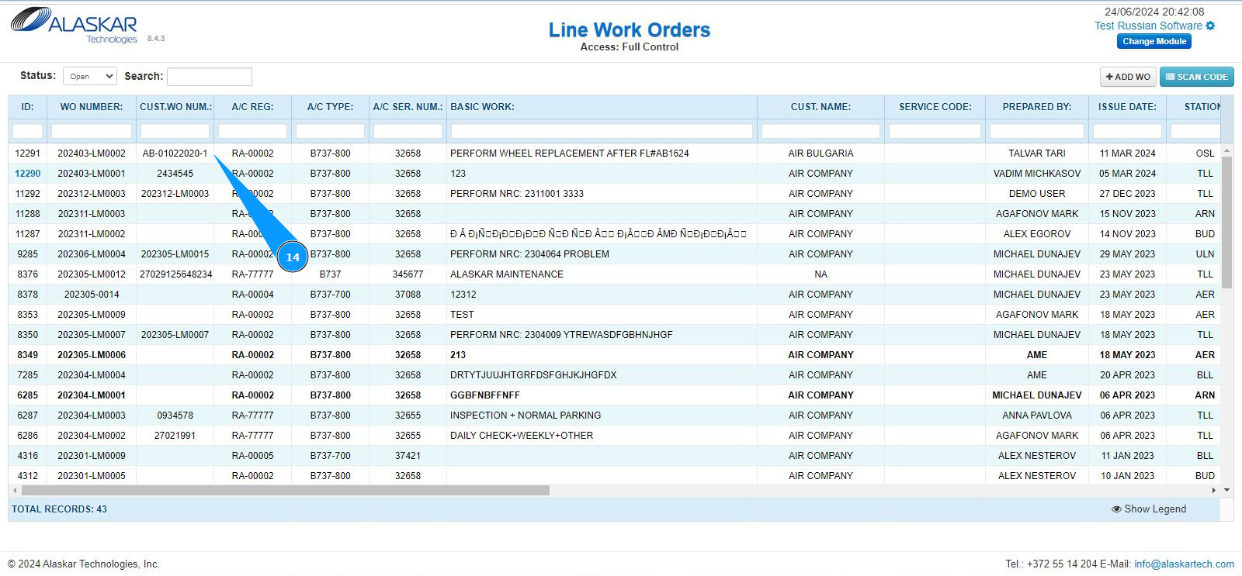Click the ID column filter field

(x=27, y=131)
